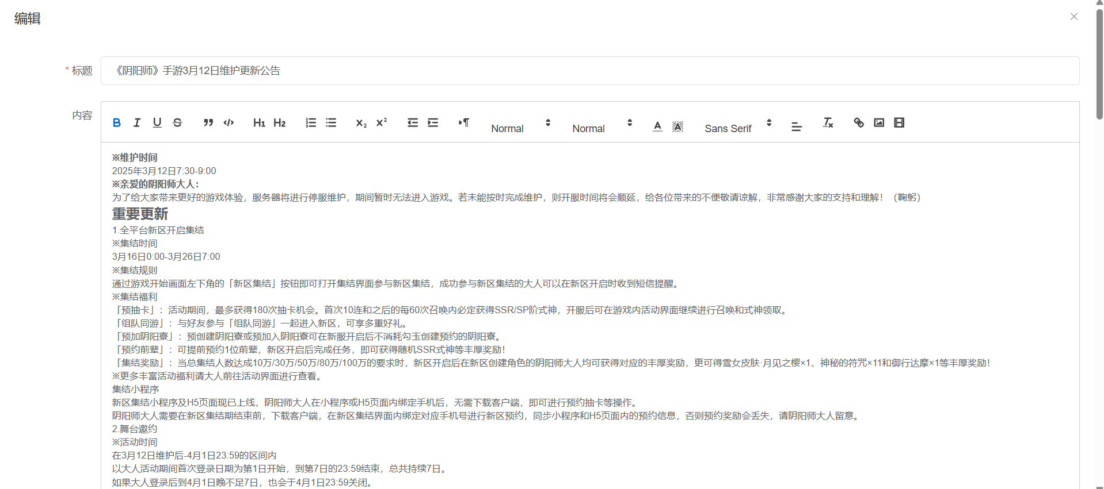Toggle italic formatting
1104x489 pixels.
tap(137, 122)
